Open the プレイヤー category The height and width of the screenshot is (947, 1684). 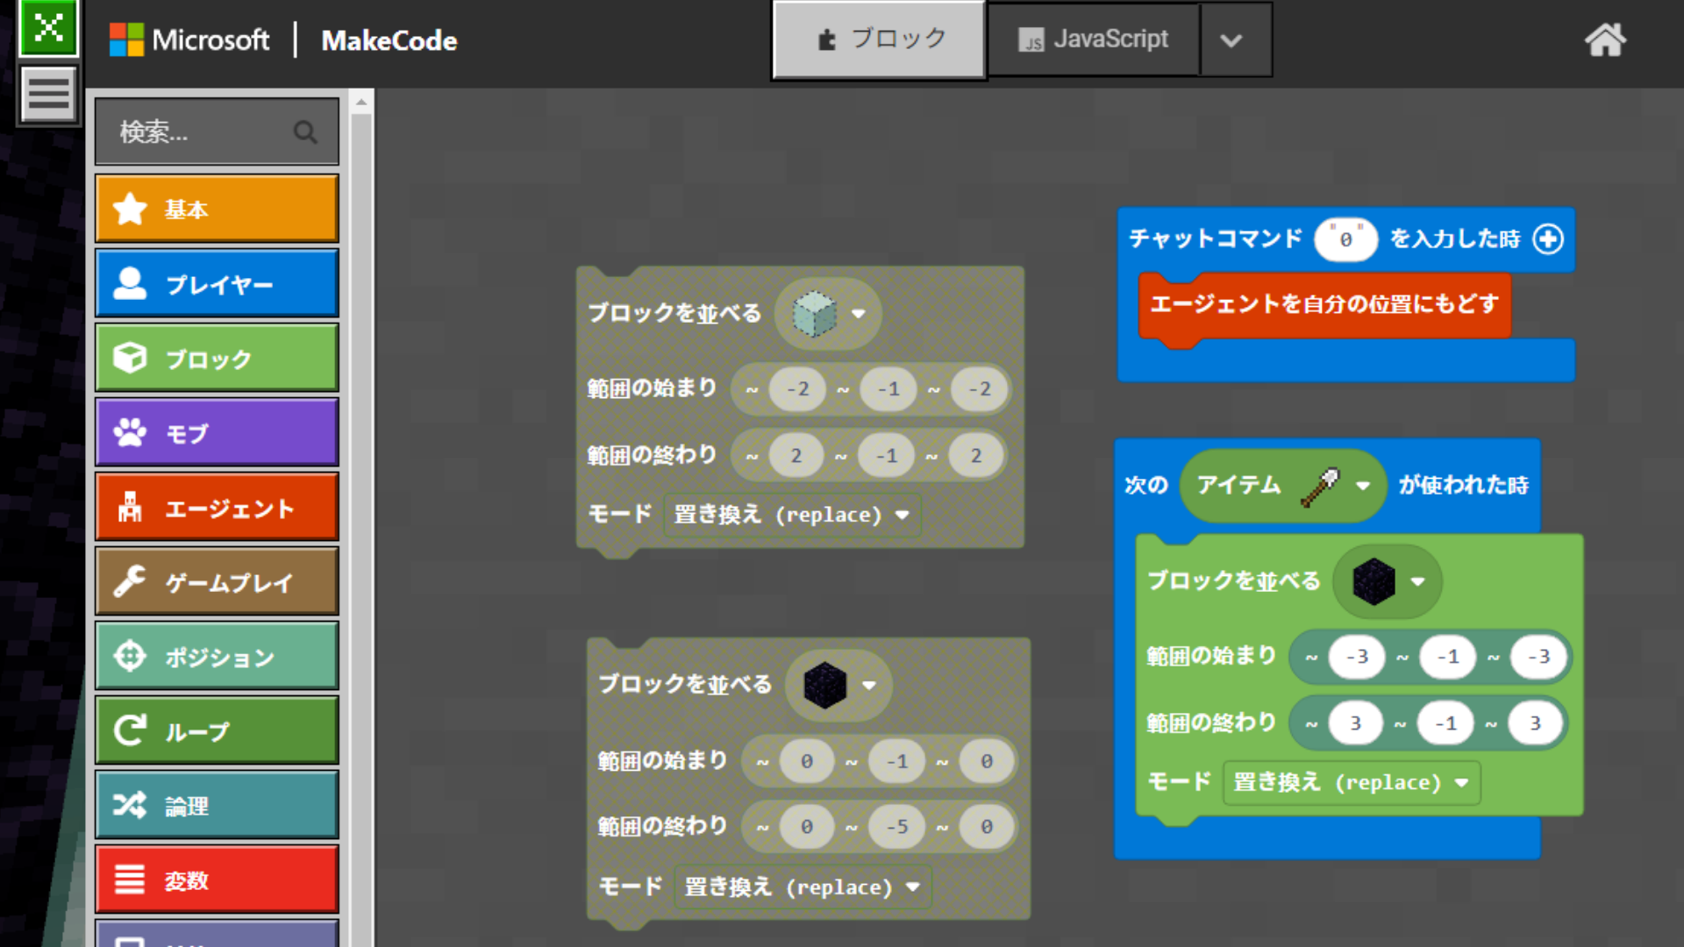217,283
